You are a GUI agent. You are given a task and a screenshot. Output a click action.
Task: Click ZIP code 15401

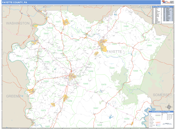pos(62,85)
